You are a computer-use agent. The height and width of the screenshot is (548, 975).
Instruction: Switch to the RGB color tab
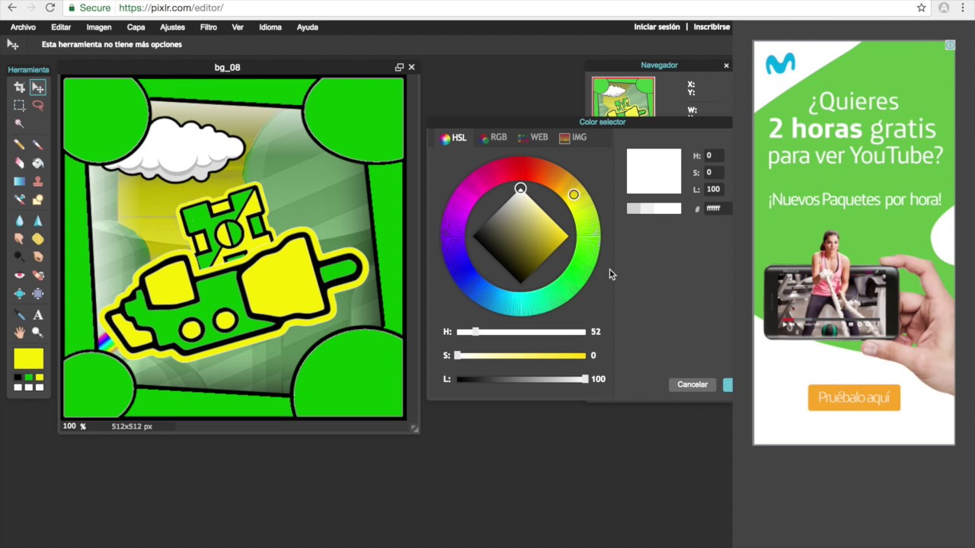[x=493, y=138]
